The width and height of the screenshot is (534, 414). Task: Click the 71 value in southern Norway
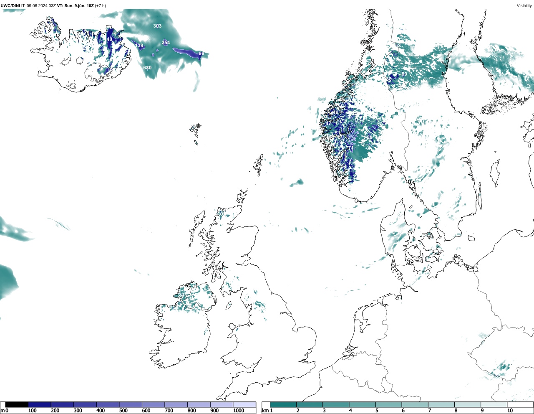[351, 148]
